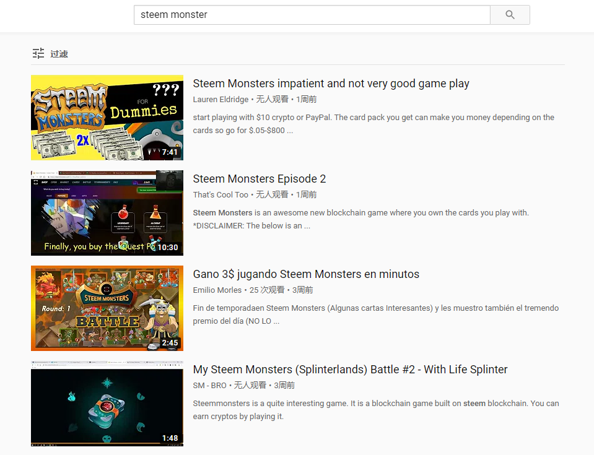Visit the Emilio Morles channel
The image size is (594, 455).
tap(217, 290)
